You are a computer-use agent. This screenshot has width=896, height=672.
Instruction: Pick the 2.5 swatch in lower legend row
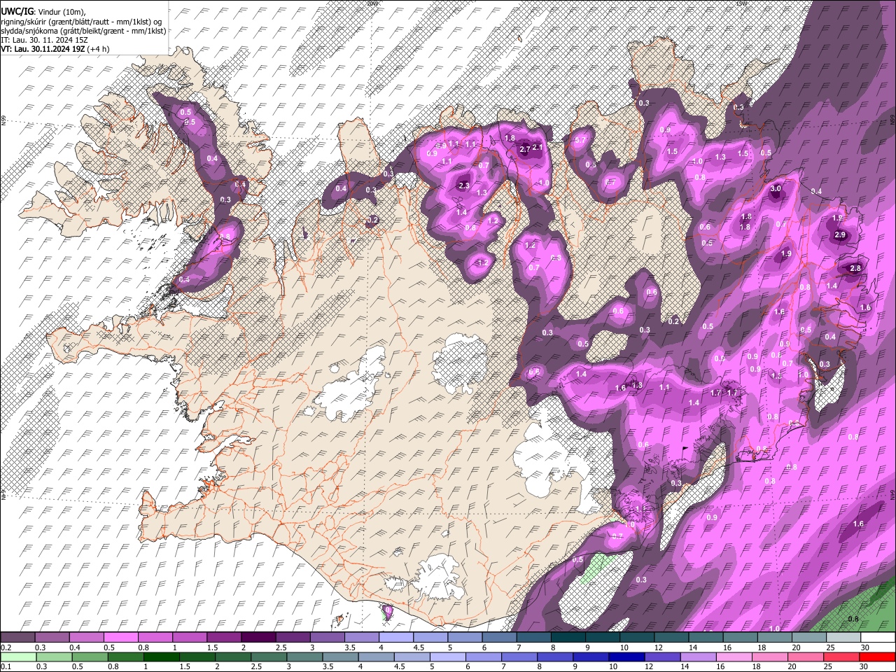coord(269,657)
